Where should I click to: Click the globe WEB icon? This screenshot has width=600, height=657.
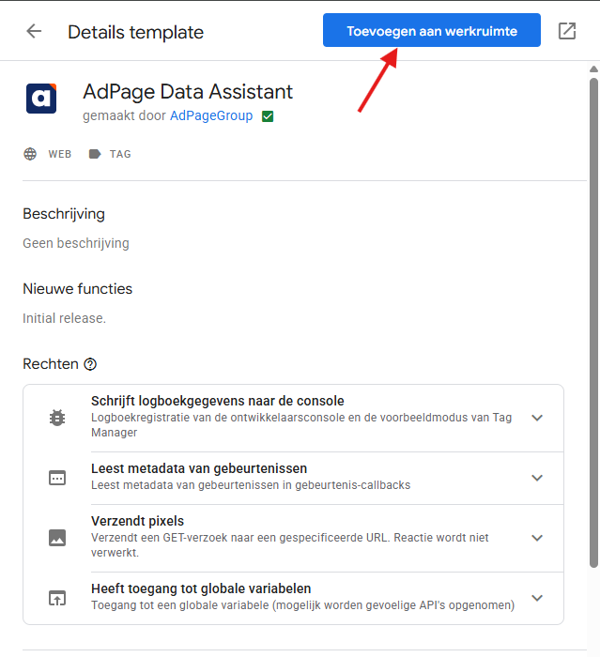[31, 154]
